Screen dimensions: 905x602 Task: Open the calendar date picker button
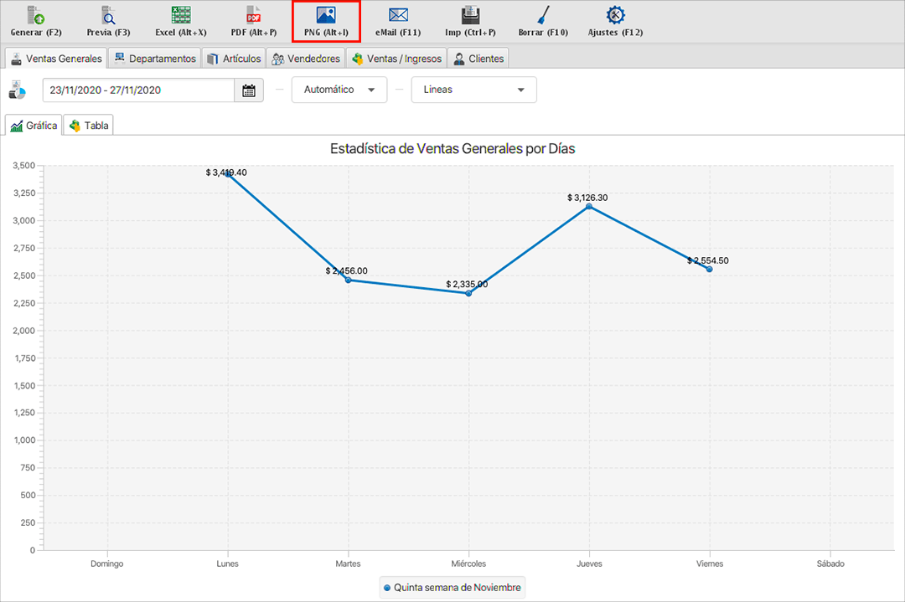[x=249, y=90]
